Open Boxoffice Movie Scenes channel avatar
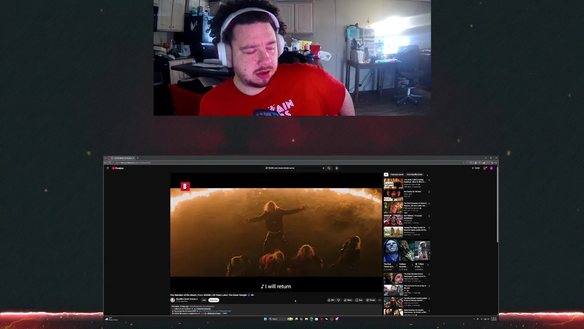The width and height of the screenshot is (584, 329). 172,300
